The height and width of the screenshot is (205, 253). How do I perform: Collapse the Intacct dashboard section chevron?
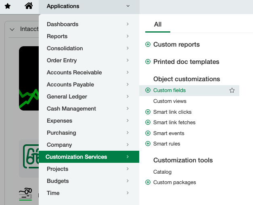click(12, 29)
